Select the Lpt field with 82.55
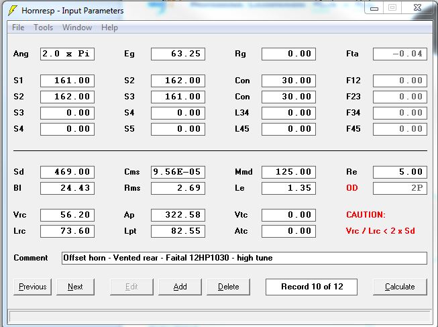 [178, 231]
